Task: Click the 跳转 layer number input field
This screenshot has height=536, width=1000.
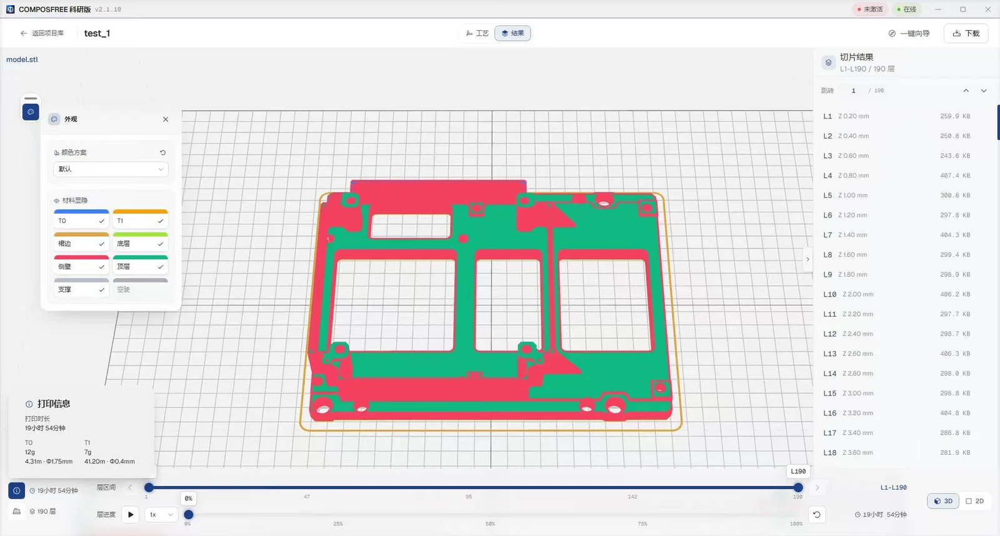Action: pyautogui.click(x=854, y=91)
